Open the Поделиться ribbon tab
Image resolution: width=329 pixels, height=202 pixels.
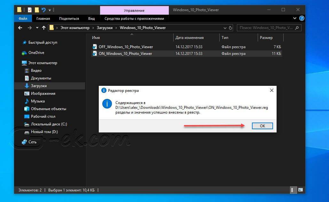pyautogui.click(x=69, y=19)
